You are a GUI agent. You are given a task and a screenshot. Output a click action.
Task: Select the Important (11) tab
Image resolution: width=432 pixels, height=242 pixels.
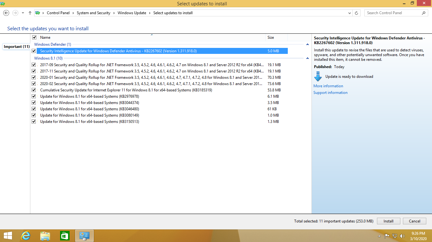(x=16, y=47)
